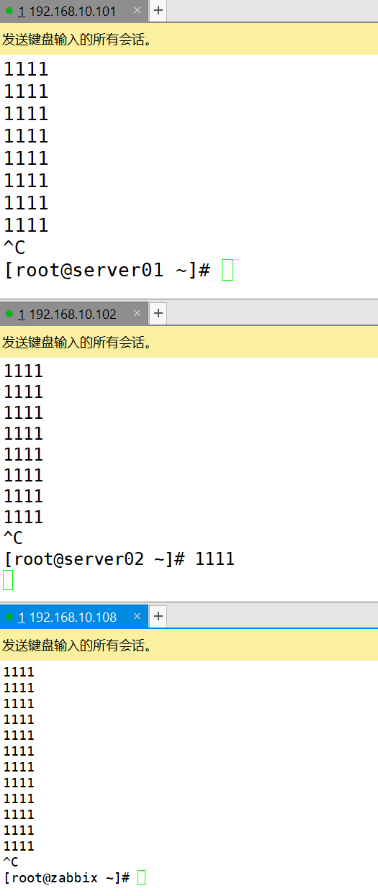The width and height of the screenshot is (378, 896).
Task: Activate the 192.168.10.108 session tab
Action: pyautogui.click(x=73, y=617)
